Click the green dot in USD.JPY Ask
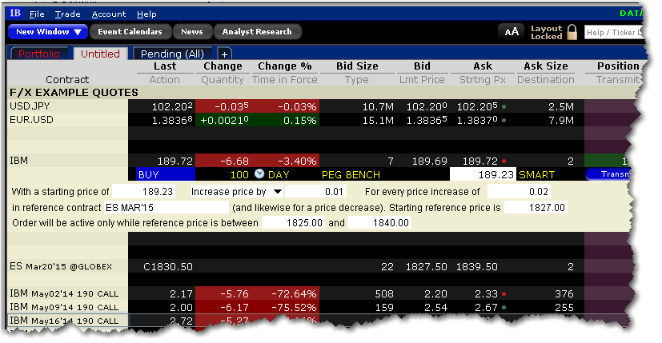 point(503,106)
